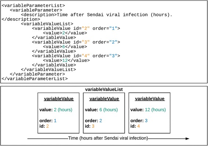The height and width of the screenshot is (146, 208).
Task: Click the variableValue line with id="4"
Action: click(76, 56)
